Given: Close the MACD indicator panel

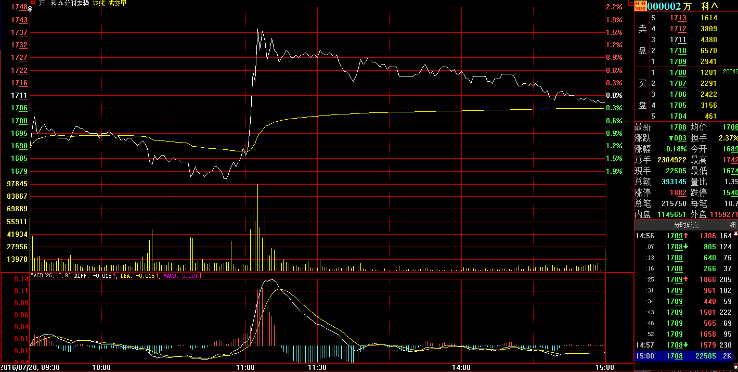Looking at the screenshot, I should click(x=631, y=276).
